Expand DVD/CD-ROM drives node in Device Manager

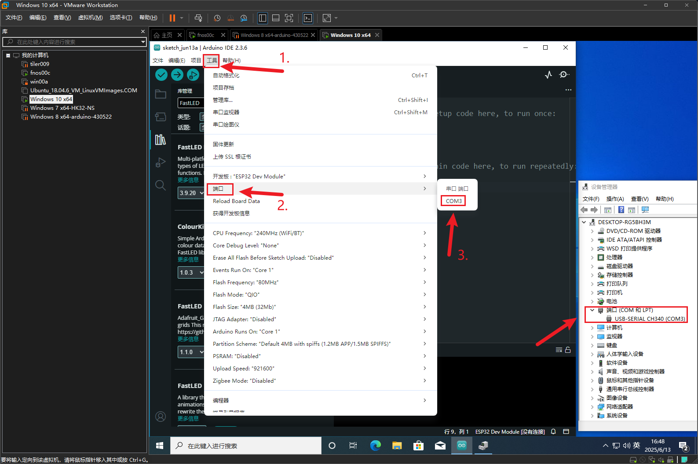592,231
